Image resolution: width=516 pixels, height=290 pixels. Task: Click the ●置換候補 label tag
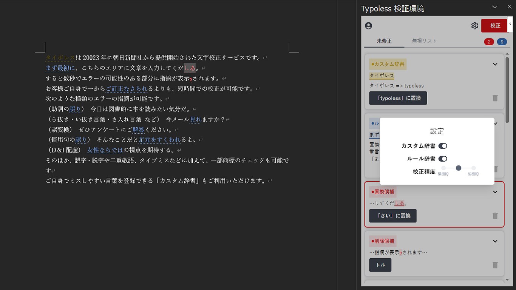click(383, 192)
